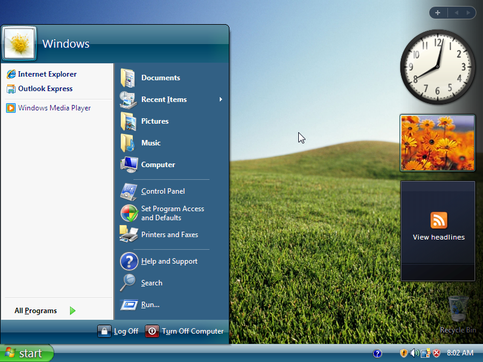Open the Documents folder
Screen dimensions: 483x362
(160, 78)
